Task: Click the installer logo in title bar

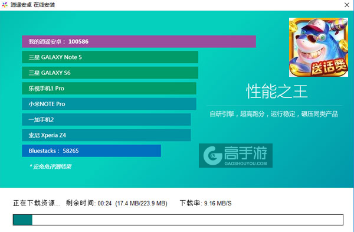Action: click(5, 5)
